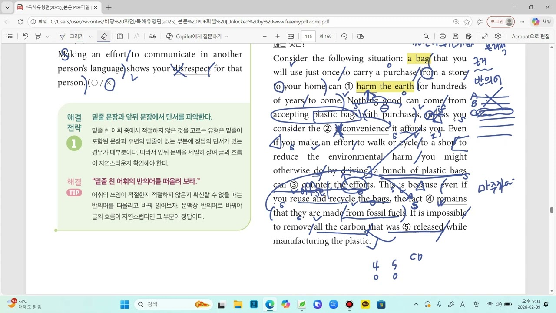Click the fit to width icon

pos(291,37)
